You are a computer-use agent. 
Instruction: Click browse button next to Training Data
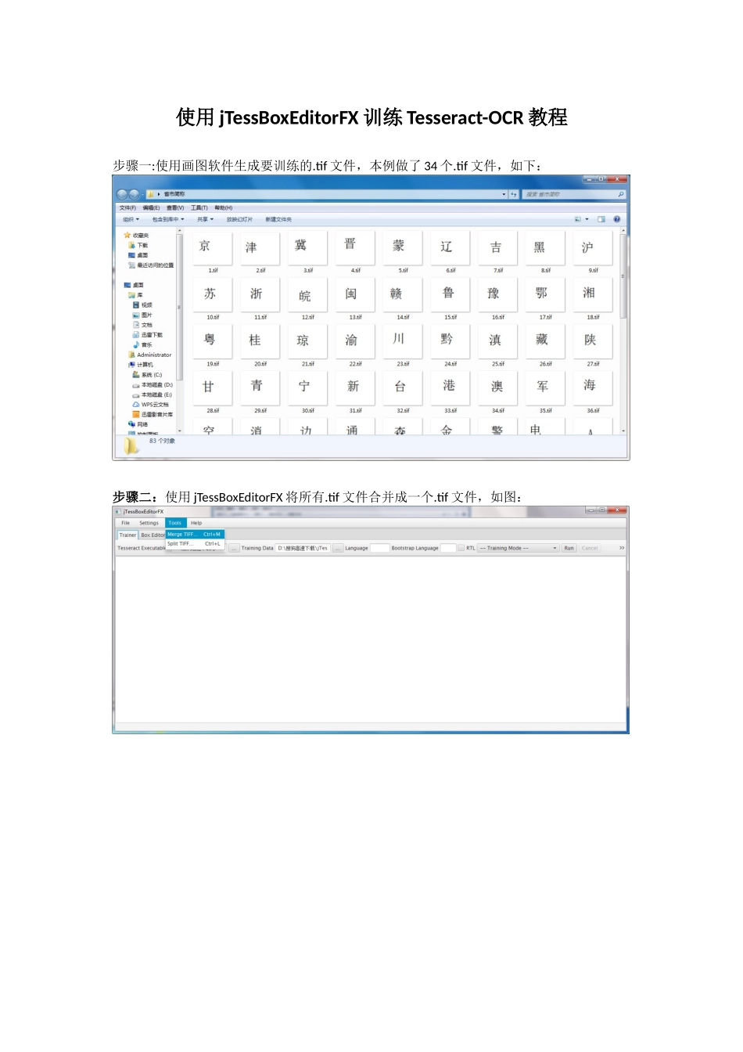338,548
